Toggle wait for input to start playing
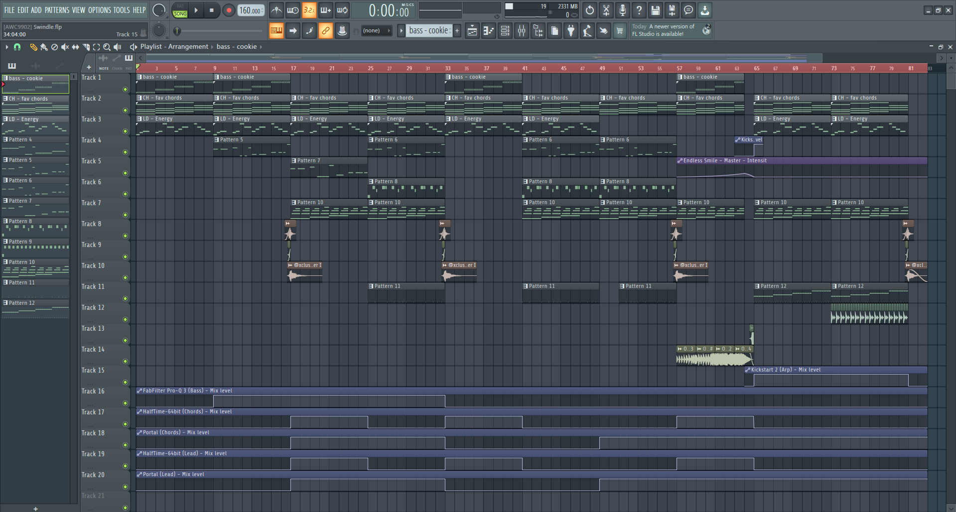Image resolution: width=956 pixels, height=512 pixels. coord(293,10)
